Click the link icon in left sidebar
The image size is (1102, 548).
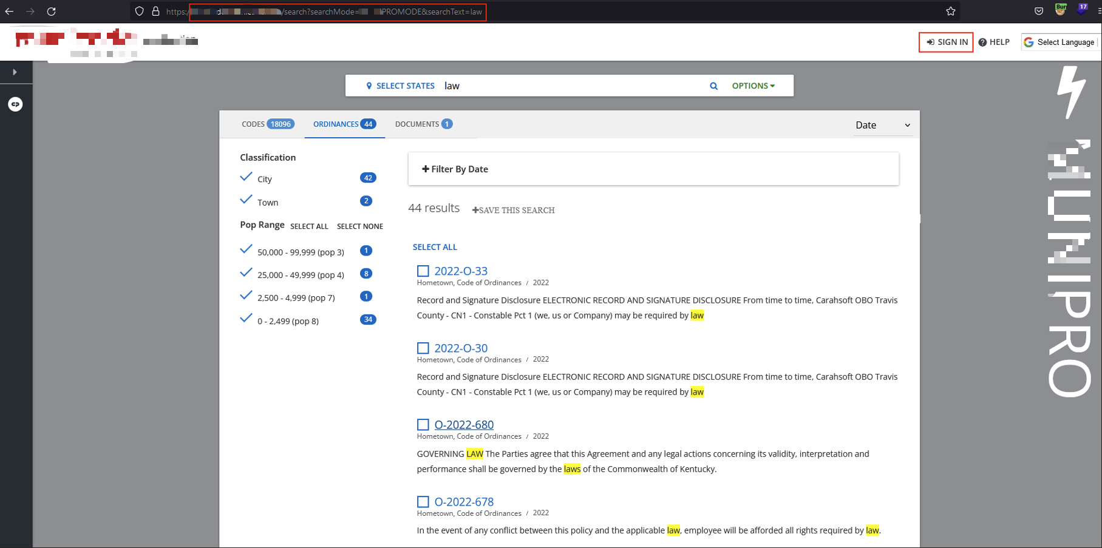pos(15,104)
